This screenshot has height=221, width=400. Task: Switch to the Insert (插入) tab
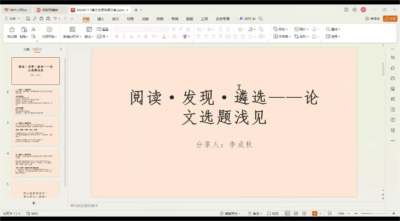coord(101,19)
